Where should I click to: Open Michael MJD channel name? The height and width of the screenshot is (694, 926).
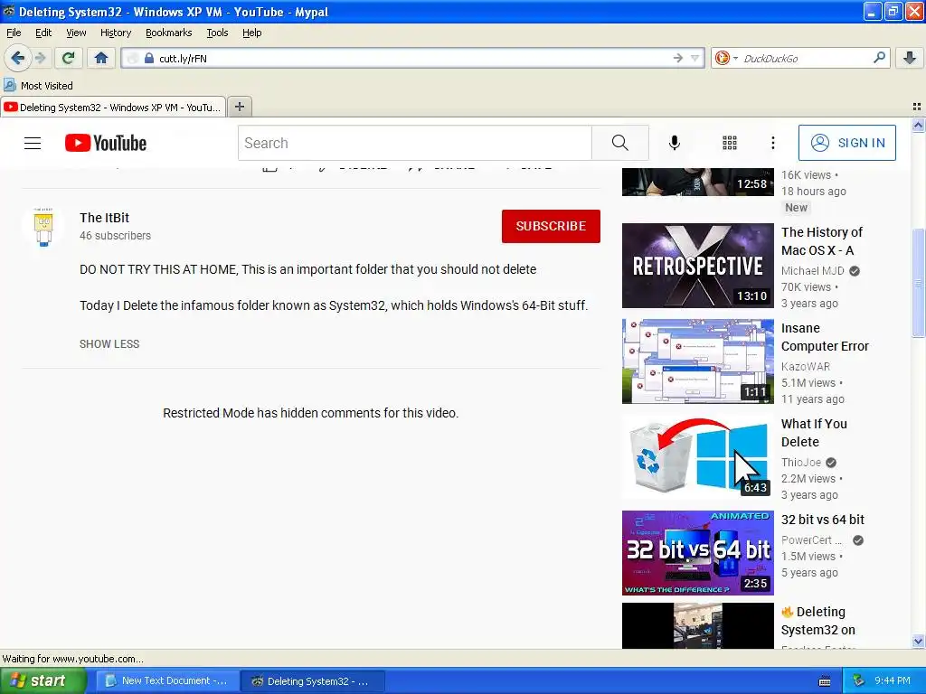click(x=813, y=271)
